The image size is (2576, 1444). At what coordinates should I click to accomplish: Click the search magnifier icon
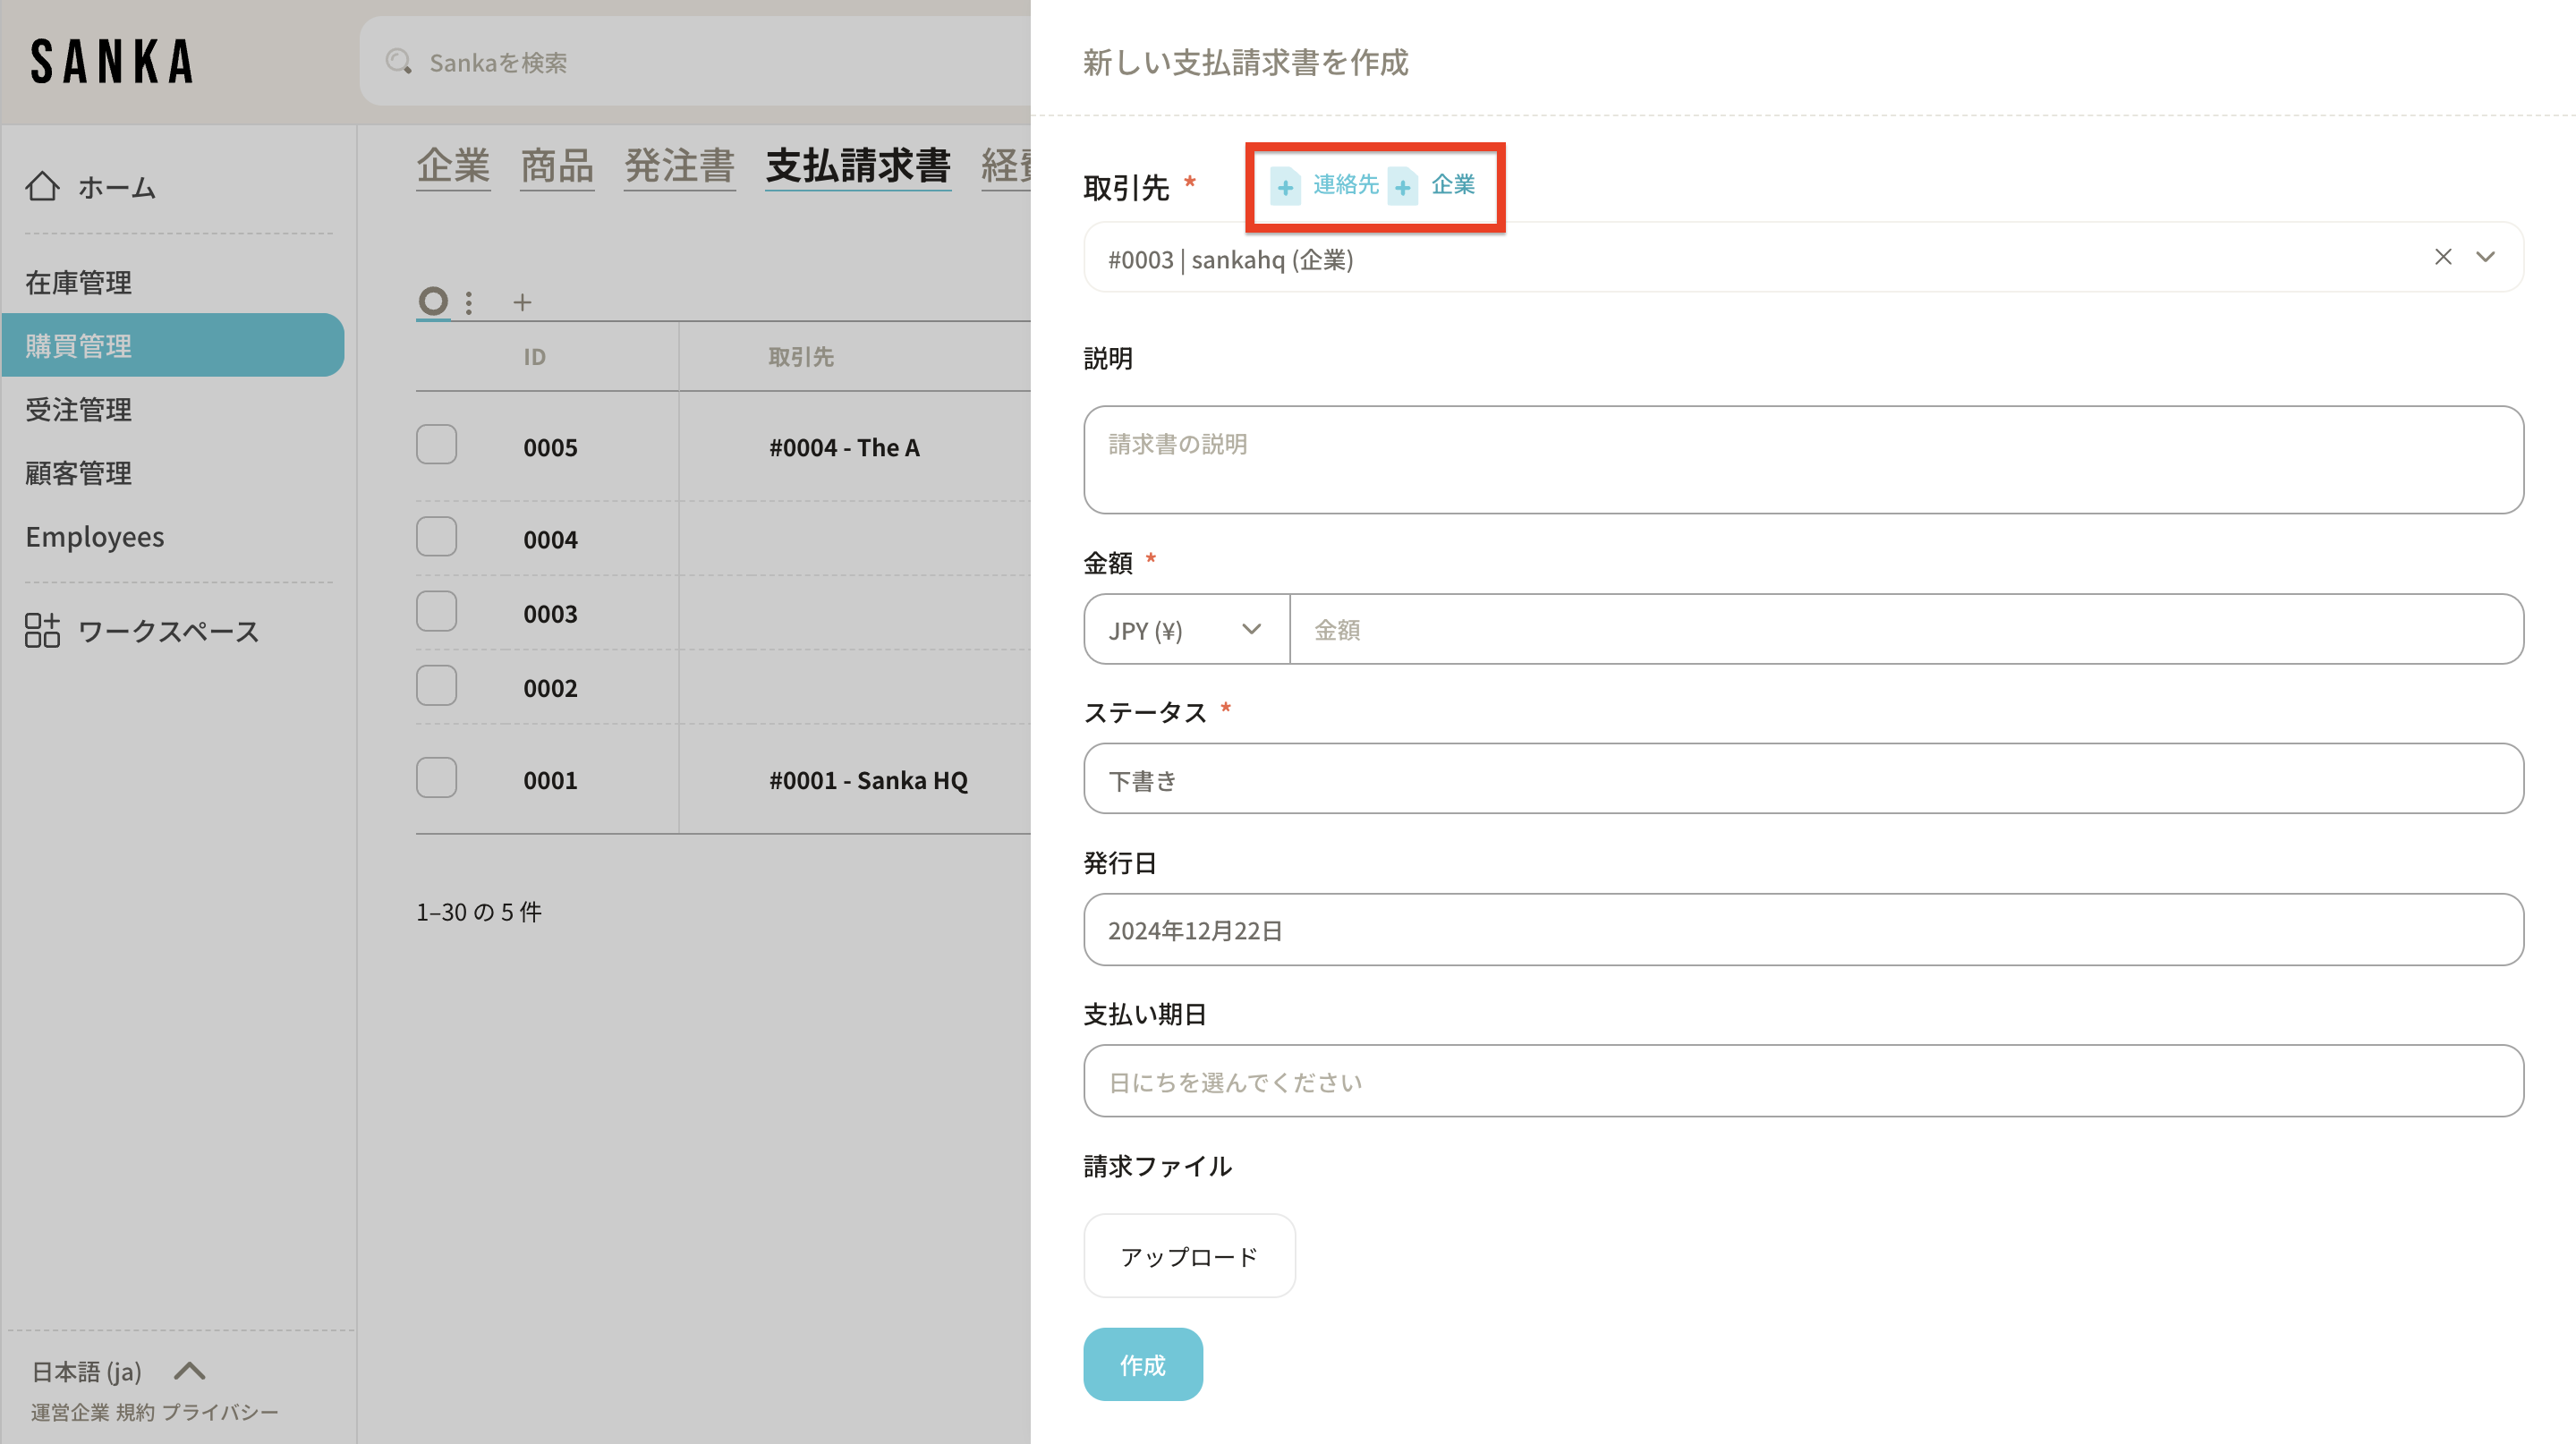coord(399,62)
